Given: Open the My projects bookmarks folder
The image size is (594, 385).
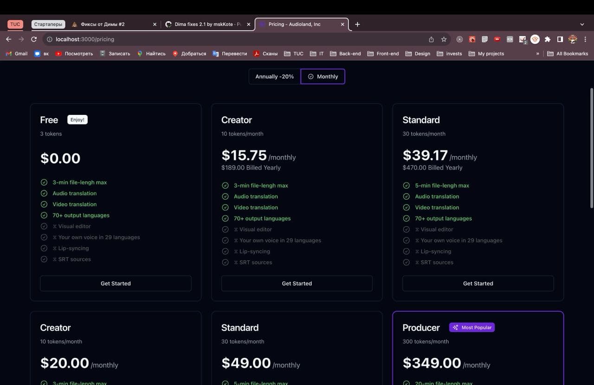Looking at the screenshot, I should coord(486,54).
